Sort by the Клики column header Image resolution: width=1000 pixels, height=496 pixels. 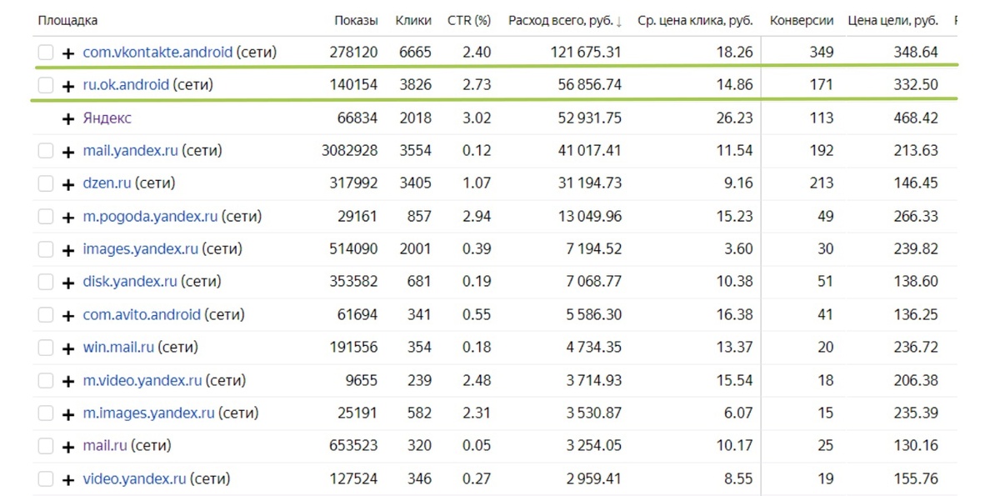(413, 20)
